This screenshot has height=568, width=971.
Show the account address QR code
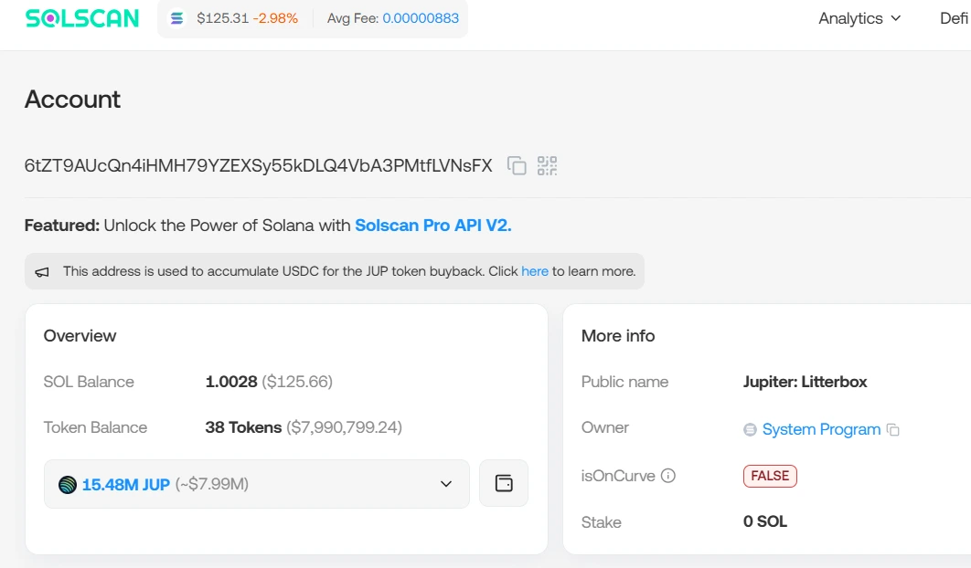[547, 166]
